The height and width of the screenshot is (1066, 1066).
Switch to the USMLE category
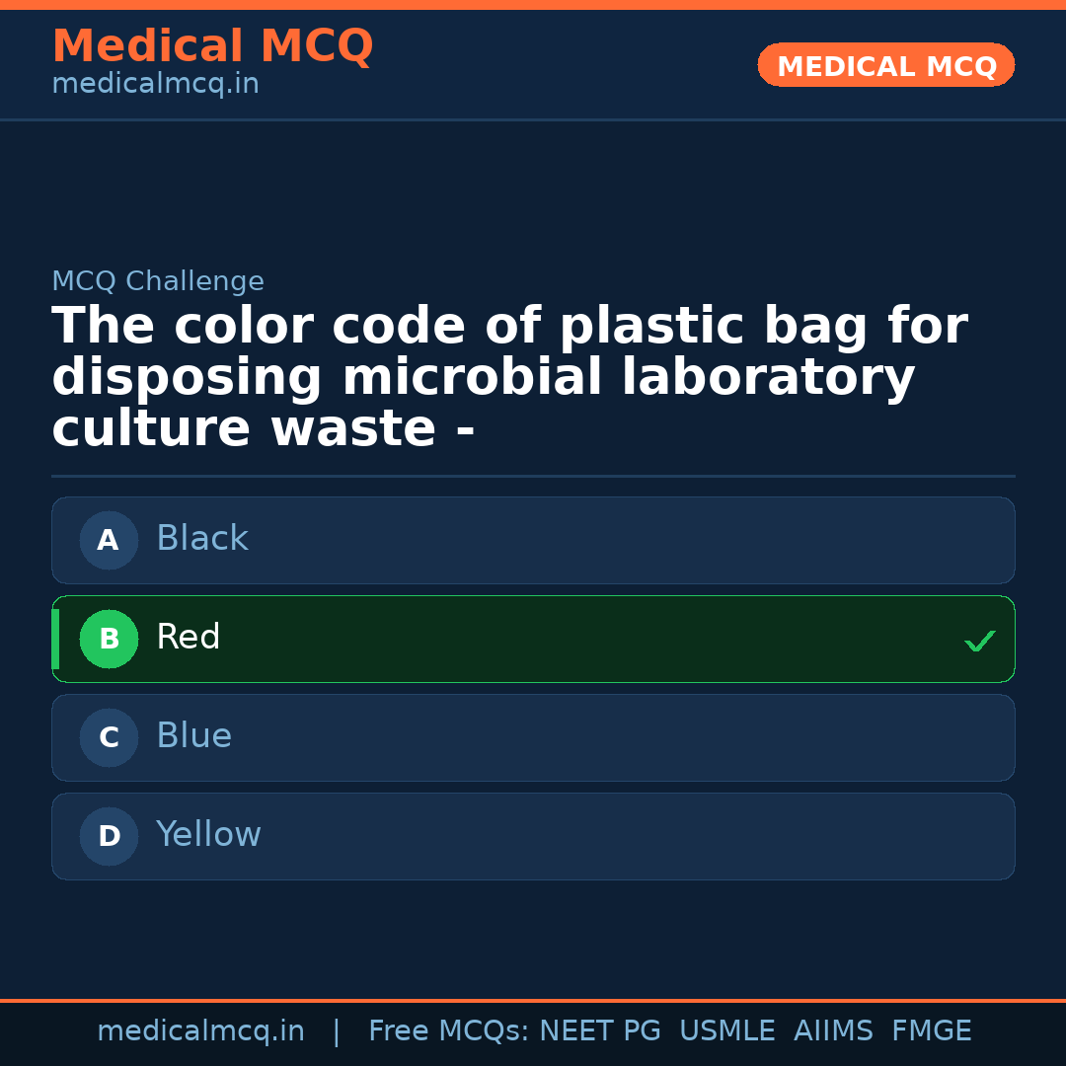pos(727,1029)
